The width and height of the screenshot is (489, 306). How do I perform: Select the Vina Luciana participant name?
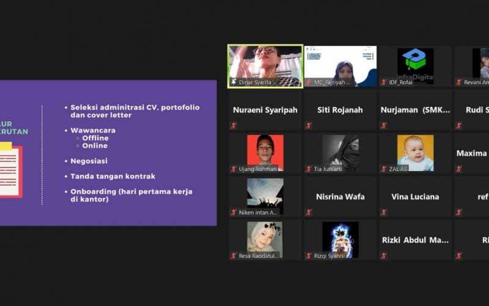coord(415,197)
